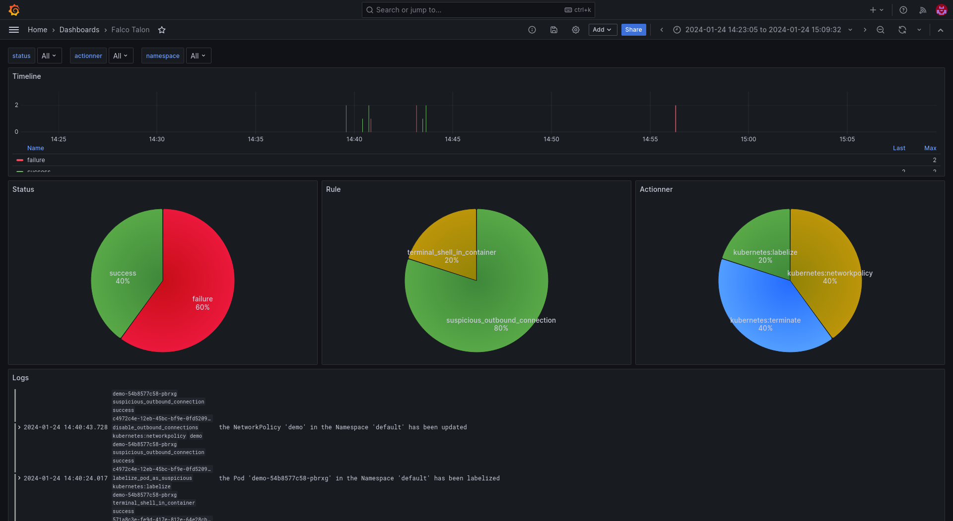Select the save dashboard icon

[553, 30]
